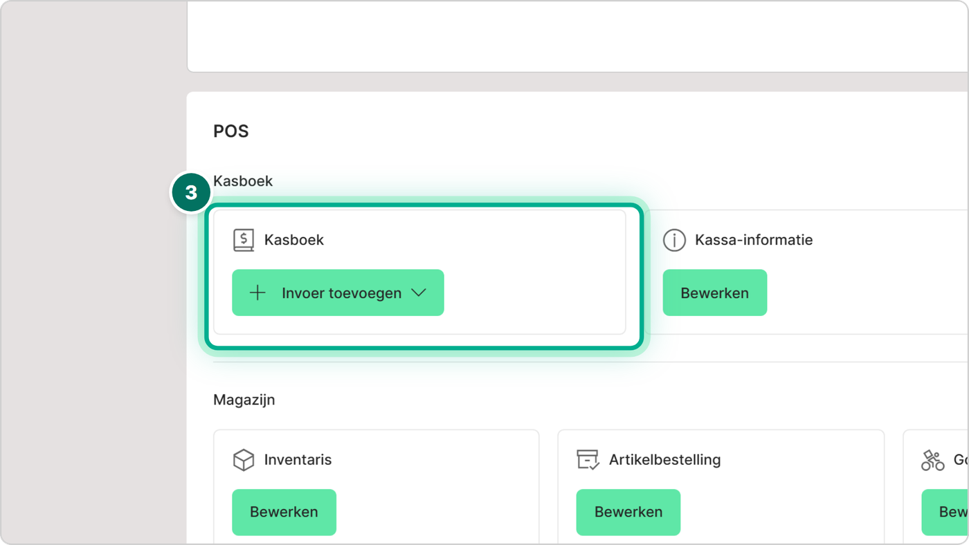Select the Kassa-informatie card title
This screenshot has width=969, height=545.
pos(754,240)
